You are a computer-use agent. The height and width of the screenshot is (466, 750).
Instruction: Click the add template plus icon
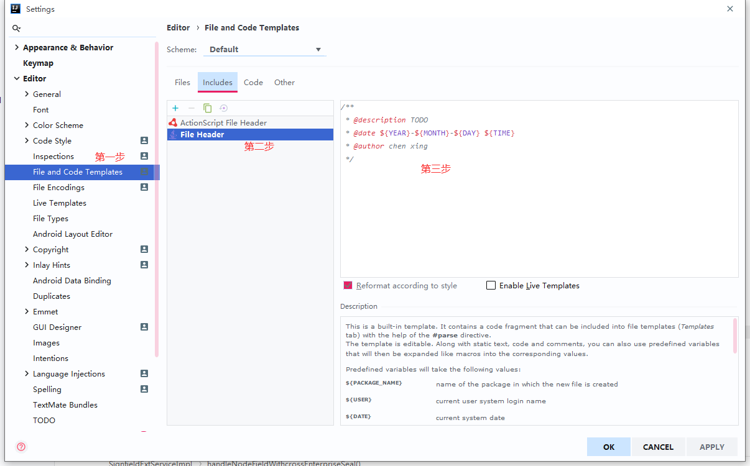[x=175, y=108]
